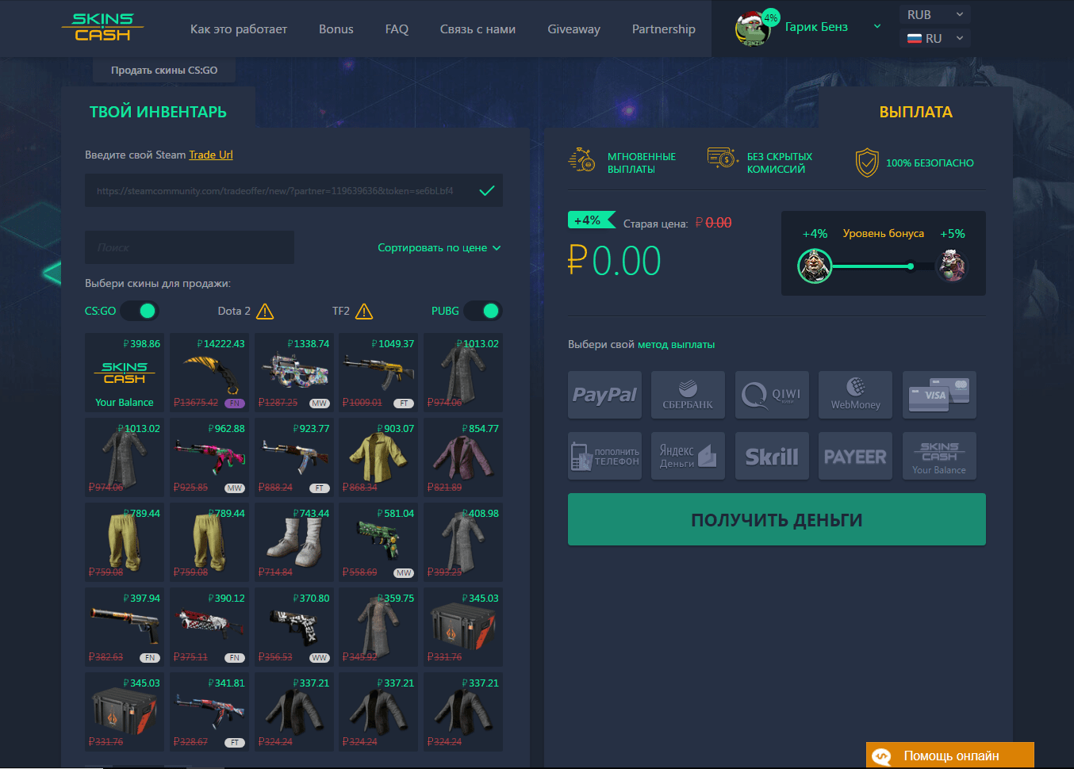The height and width of the screenshot is (769, 1074).
Task: Toggle the CS:GO inventory switch
Action: [140, 311]
